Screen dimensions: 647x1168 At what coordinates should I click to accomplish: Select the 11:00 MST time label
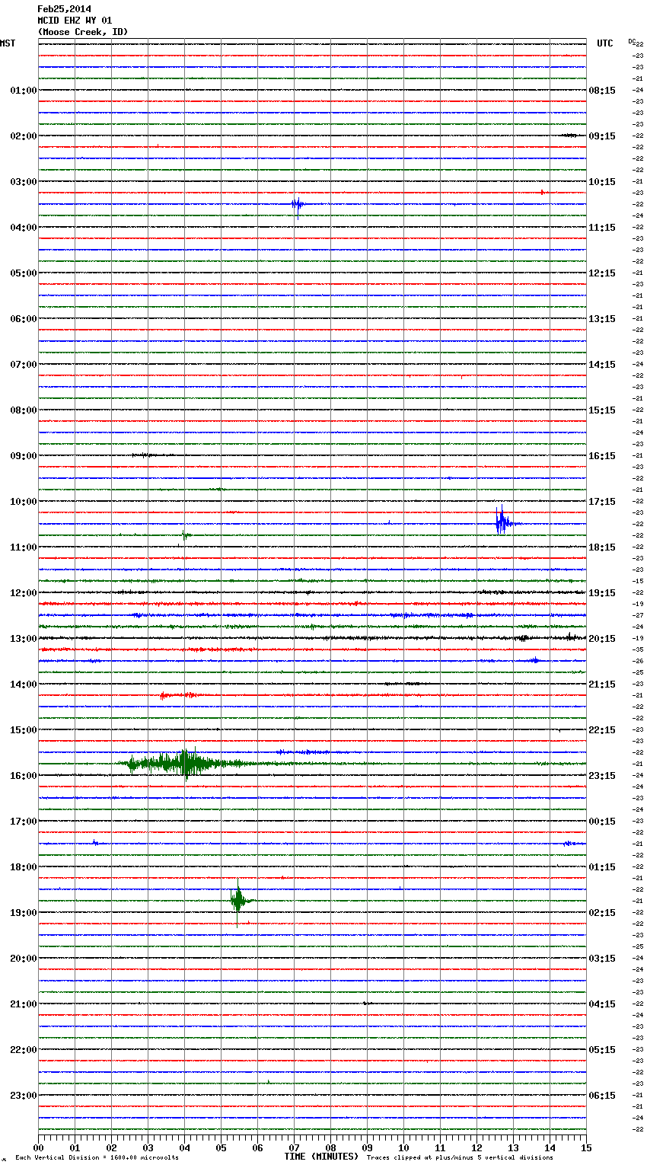click(23, 547)
